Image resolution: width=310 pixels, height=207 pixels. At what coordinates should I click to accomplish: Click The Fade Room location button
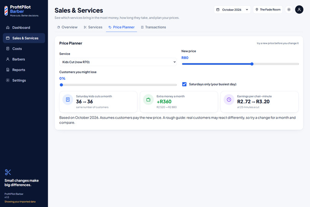[268, 10]
